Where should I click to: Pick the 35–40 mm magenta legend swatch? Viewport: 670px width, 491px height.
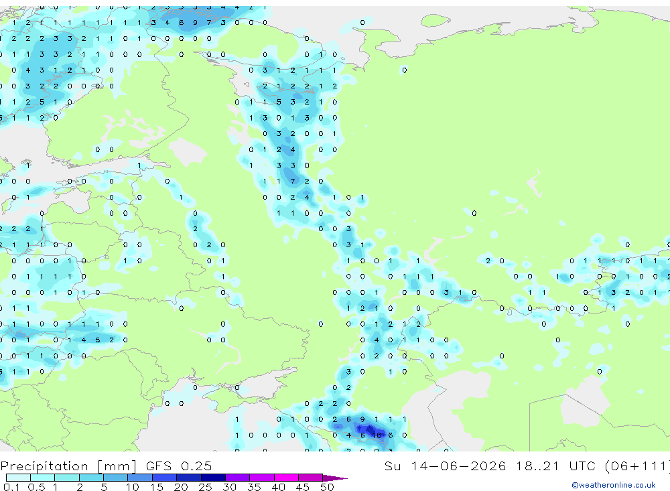point(262,478)
